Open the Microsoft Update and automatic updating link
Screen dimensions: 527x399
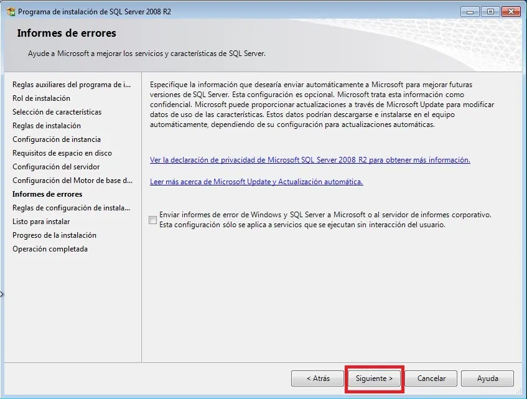256,182
